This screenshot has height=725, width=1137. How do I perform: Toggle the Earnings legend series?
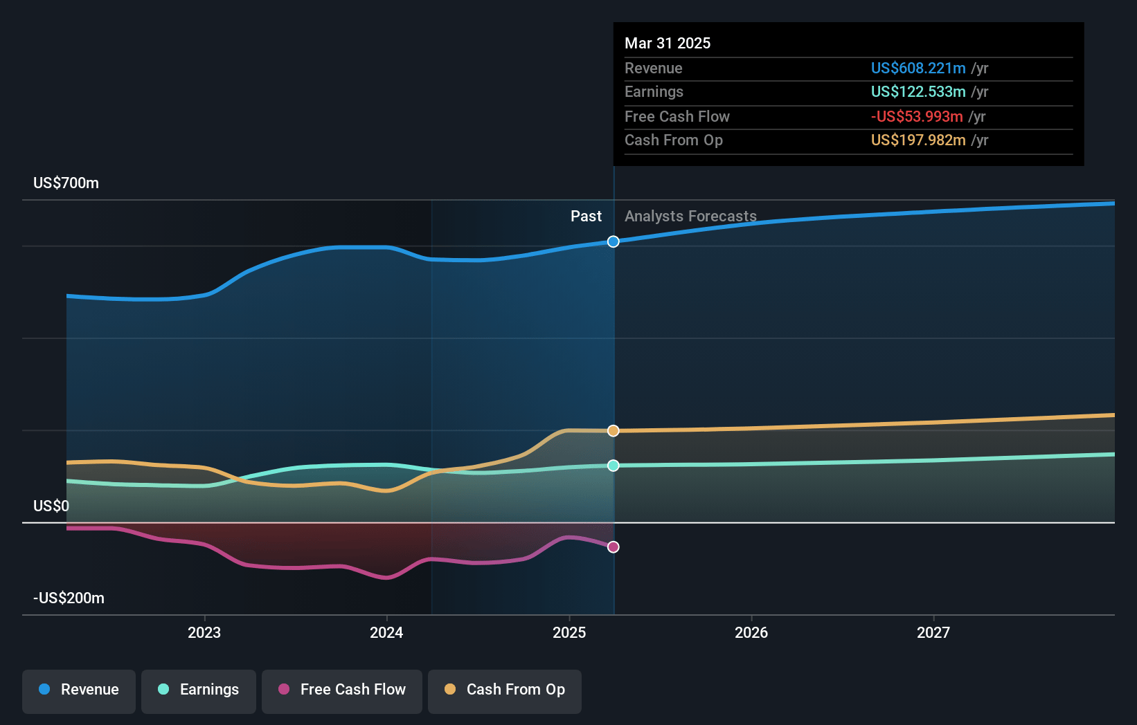tap(199, 691)
